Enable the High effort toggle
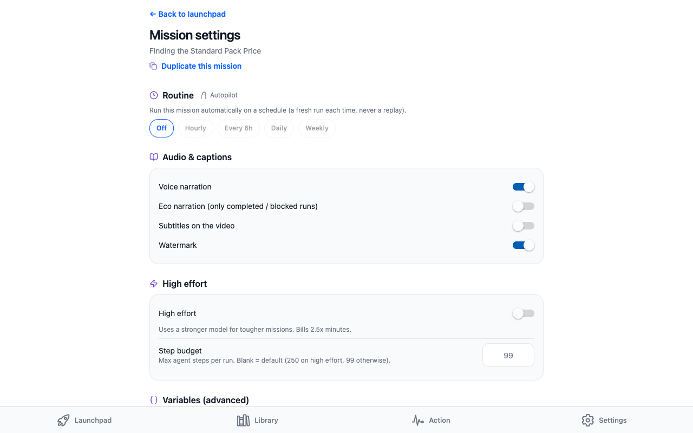The image size is (693, 433). tap(524, 313)
